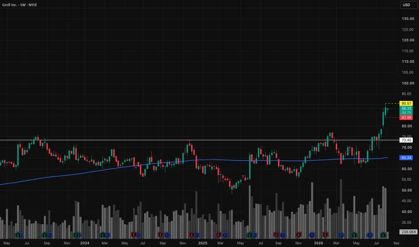This screenshot has height=247, width=419.
Task: Open the red earnings marker above Sep 2024
Action: 160,235
